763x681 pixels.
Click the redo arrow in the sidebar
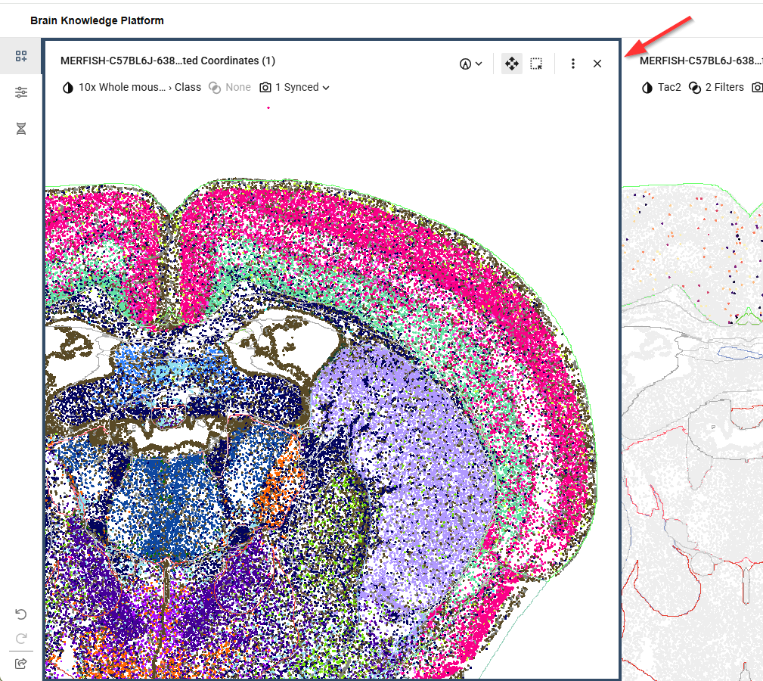coord(21,638)
